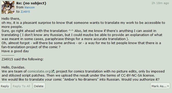Screen dimensions: 172x93
Task: Click the Reply button
Action: point(5,86)
